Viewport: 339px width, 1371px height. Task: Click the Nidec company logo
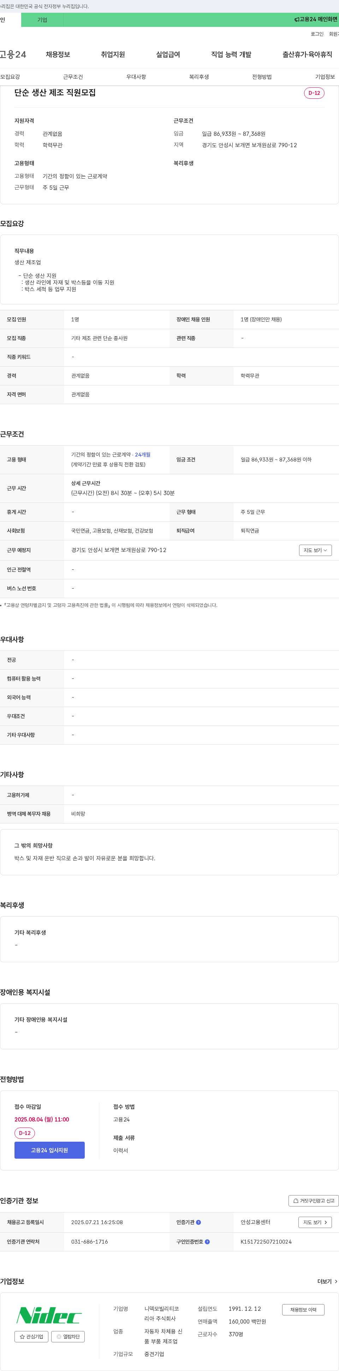coord(49,1315)
